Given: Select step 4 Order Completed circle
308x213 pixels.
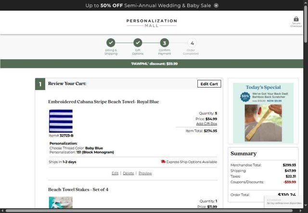Looking at the screenshot, I should coord(192,43).
